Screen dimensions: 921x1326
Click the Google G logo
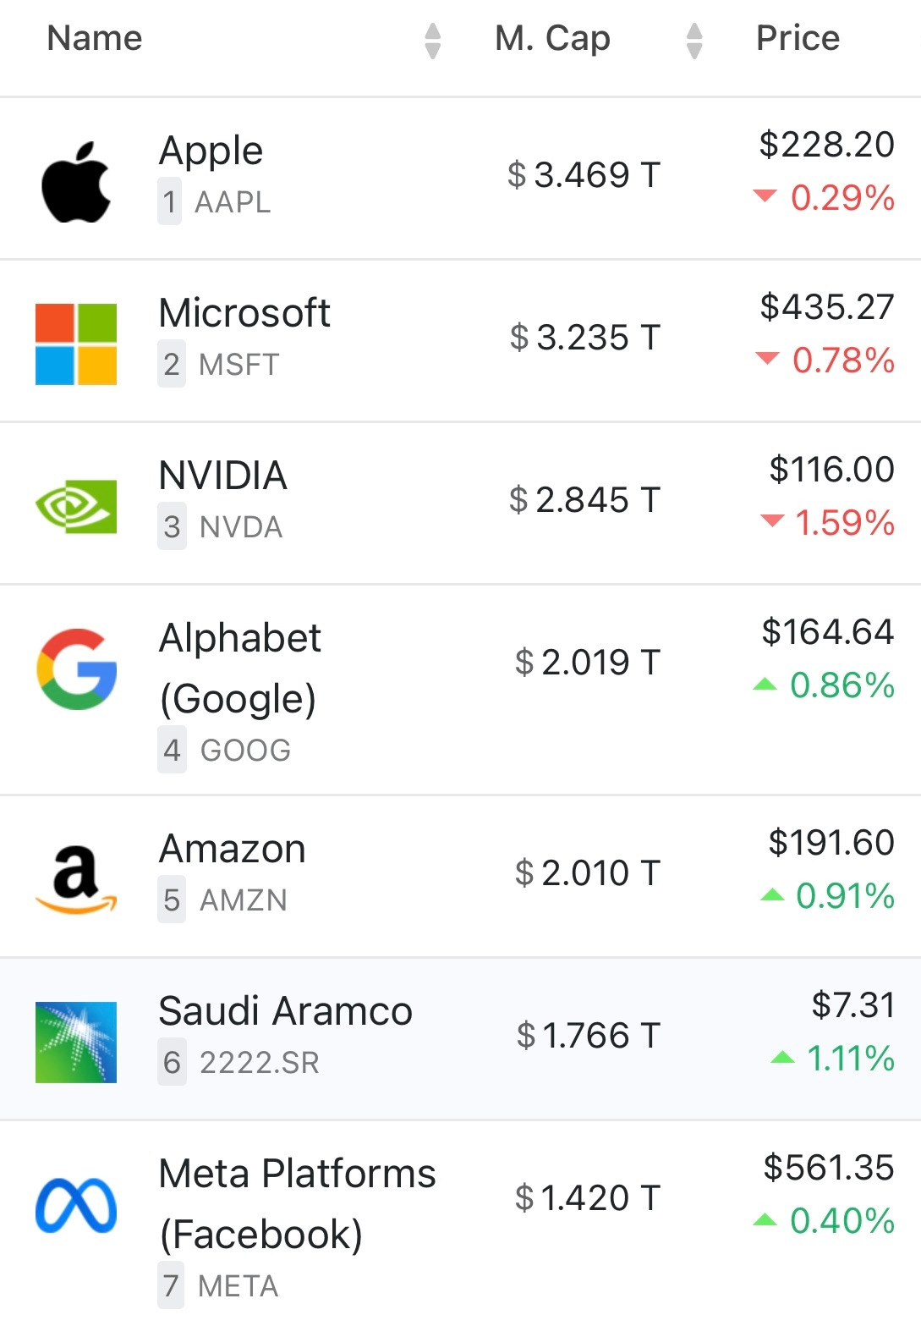[76, 669]
